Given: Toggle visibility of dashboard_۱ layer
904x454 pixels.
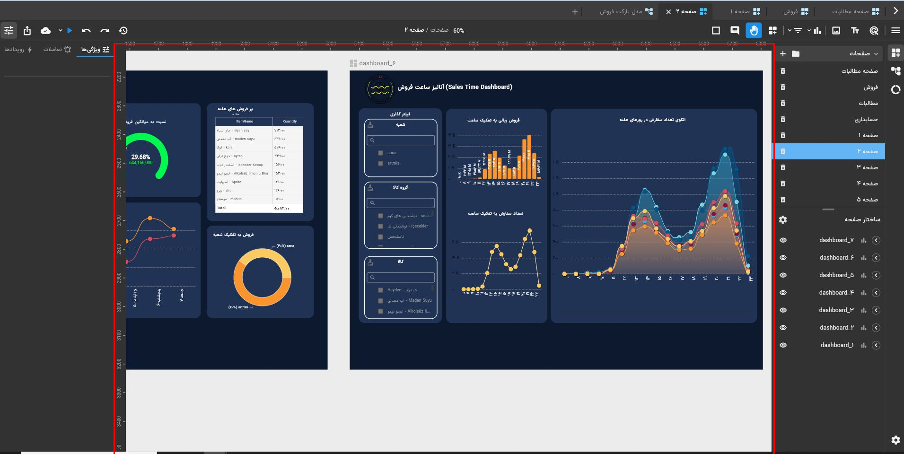Looking at the screenshot, I should 783,345.
